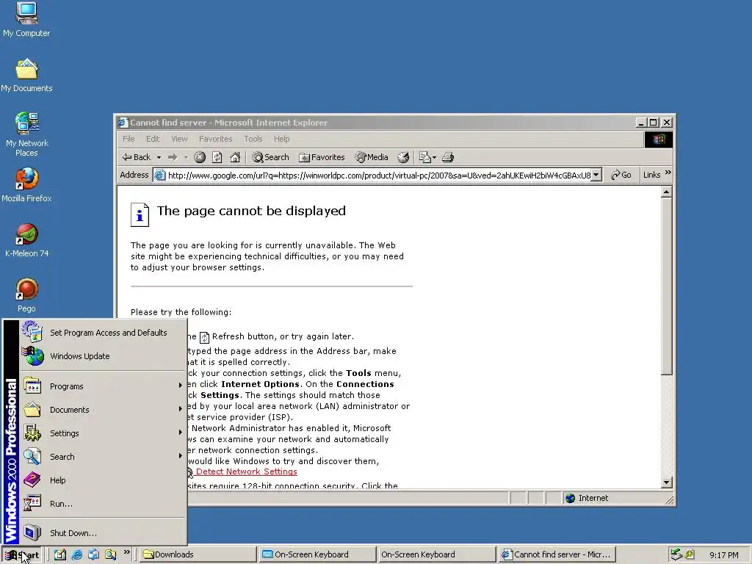Expand the Documents submenu in Start menu
Viewport: 752px width, 564px height.
tap(103, 410)
